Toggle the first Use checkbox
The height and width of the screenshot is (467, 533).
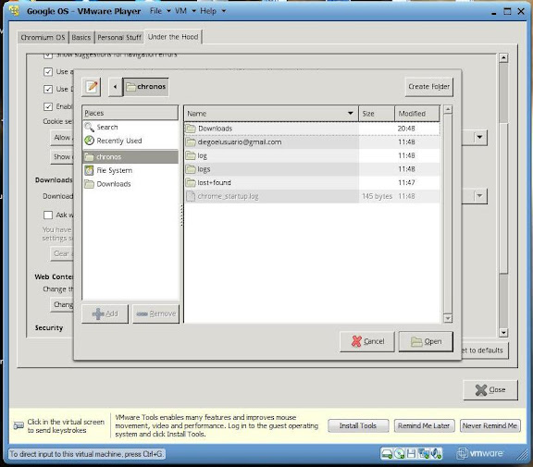[x=48, y=71]
